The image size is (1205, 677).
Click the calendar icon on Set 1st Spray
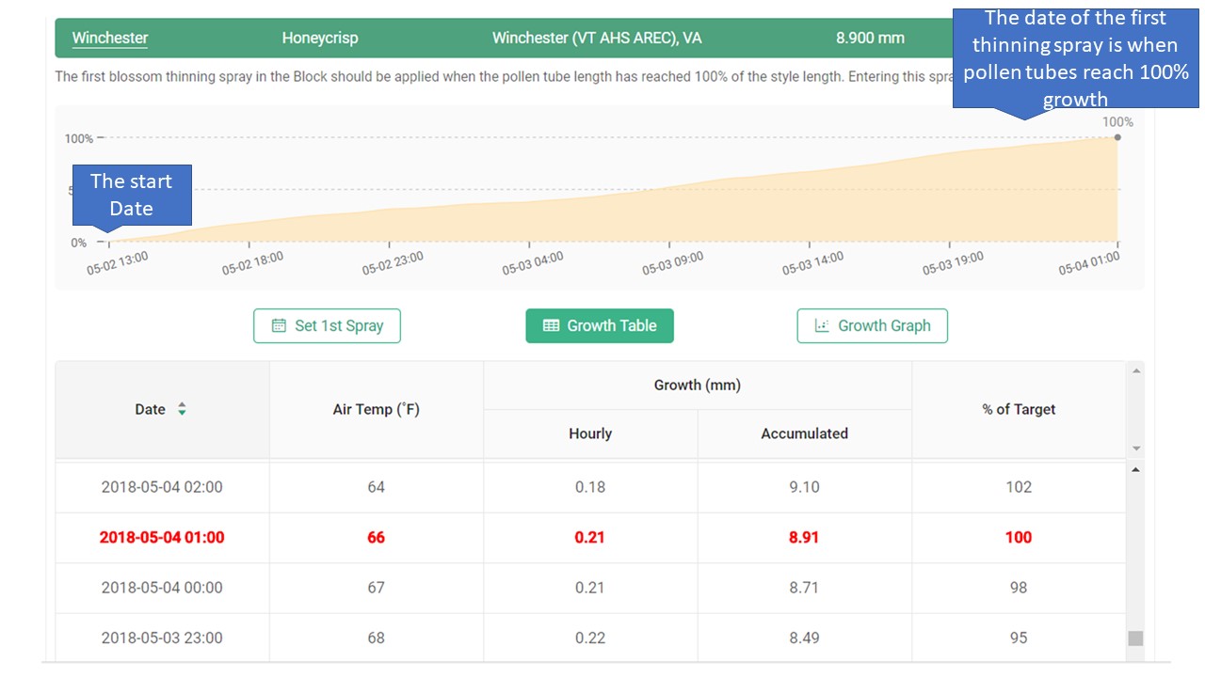pyautogui.click(x=279, y=326)
